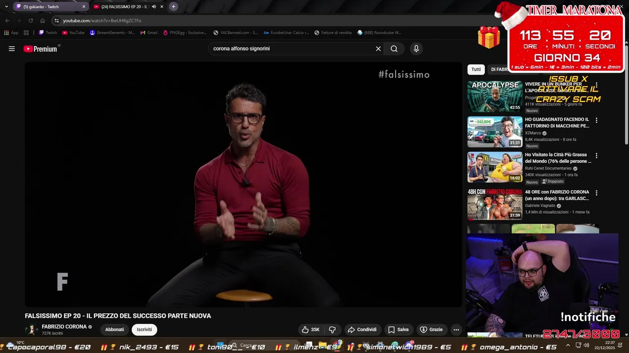This screenshot has width=629, height=353.
Task: View site information icon in address bar
Action: tap(57, 21)
